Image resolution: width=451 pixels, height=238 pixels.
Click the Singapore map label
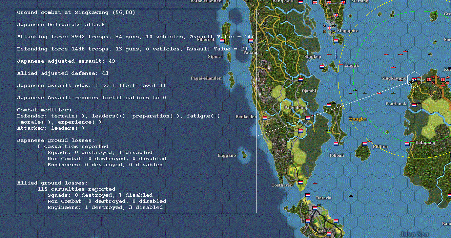point(348,31)
